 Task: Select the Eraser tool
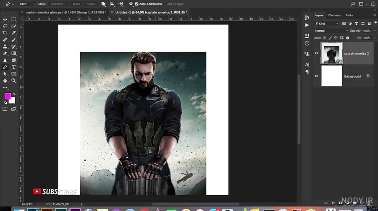[5, 53]
